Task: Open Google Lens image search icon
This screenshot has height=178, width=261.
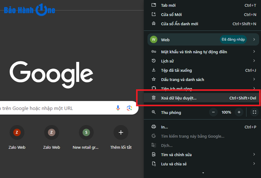Action: [129, 108]
